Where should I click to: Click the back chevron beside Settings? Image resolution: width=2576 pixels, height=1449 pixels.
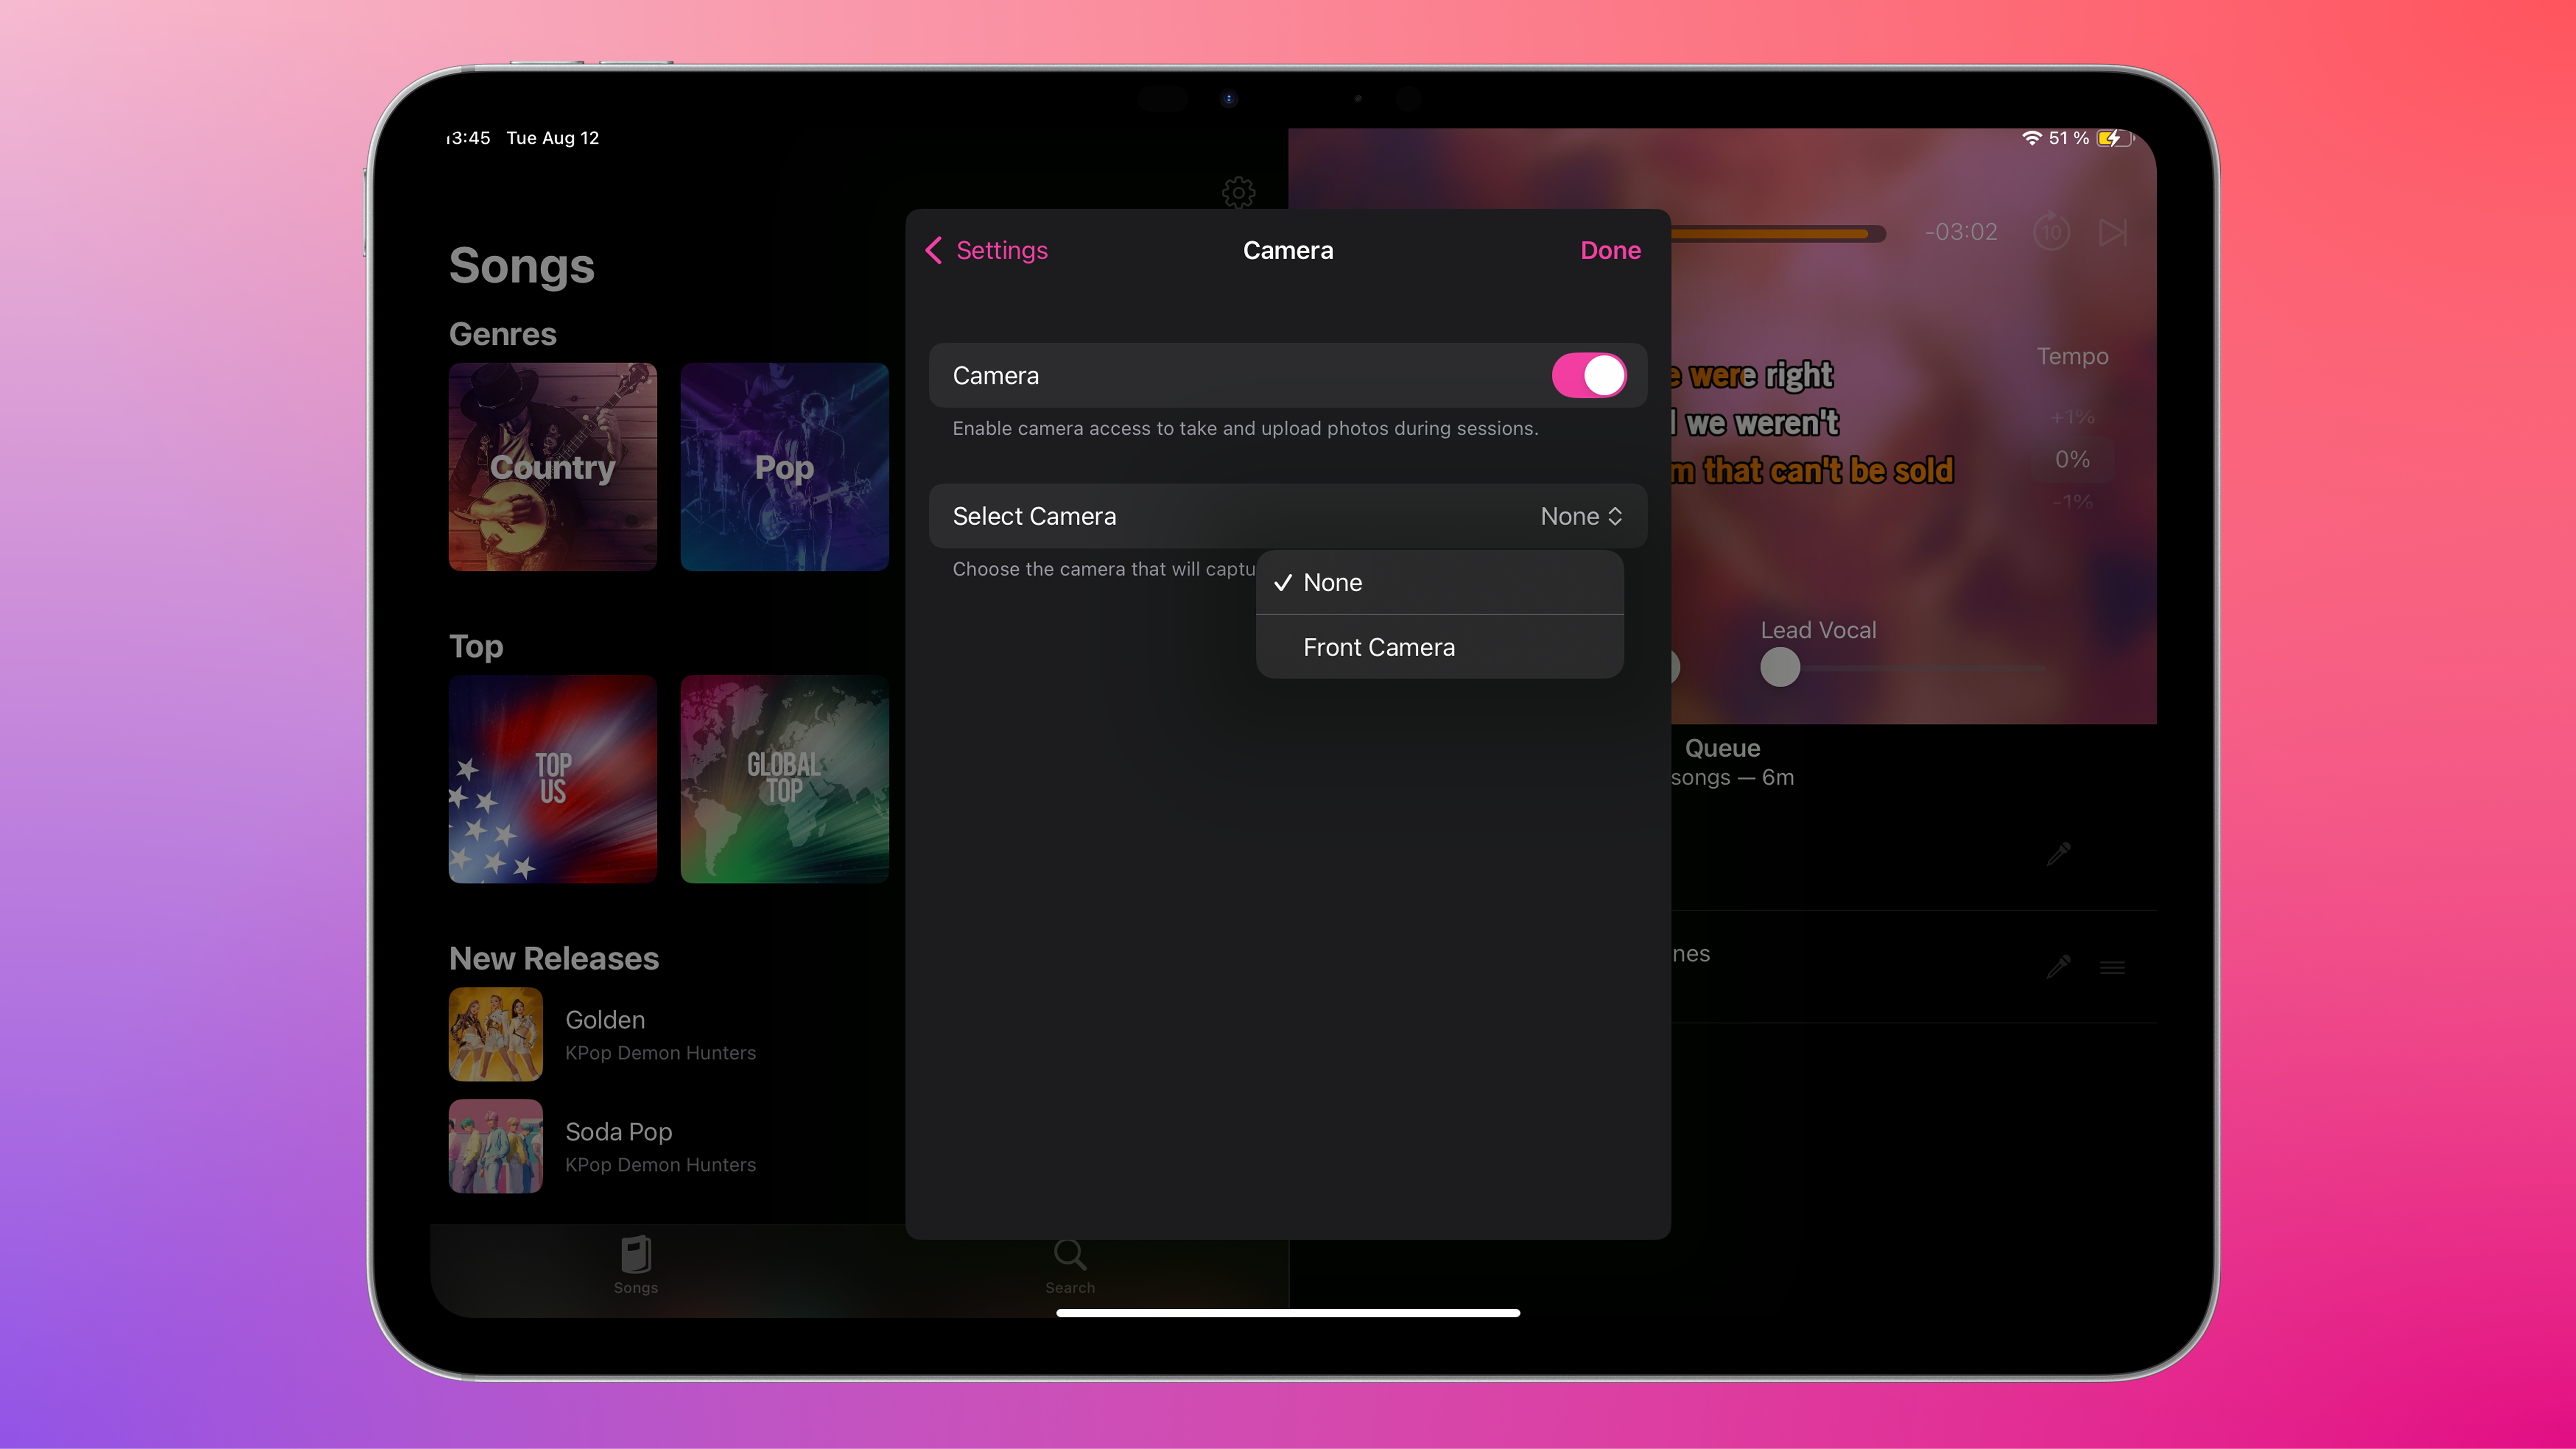coord(934,250)
